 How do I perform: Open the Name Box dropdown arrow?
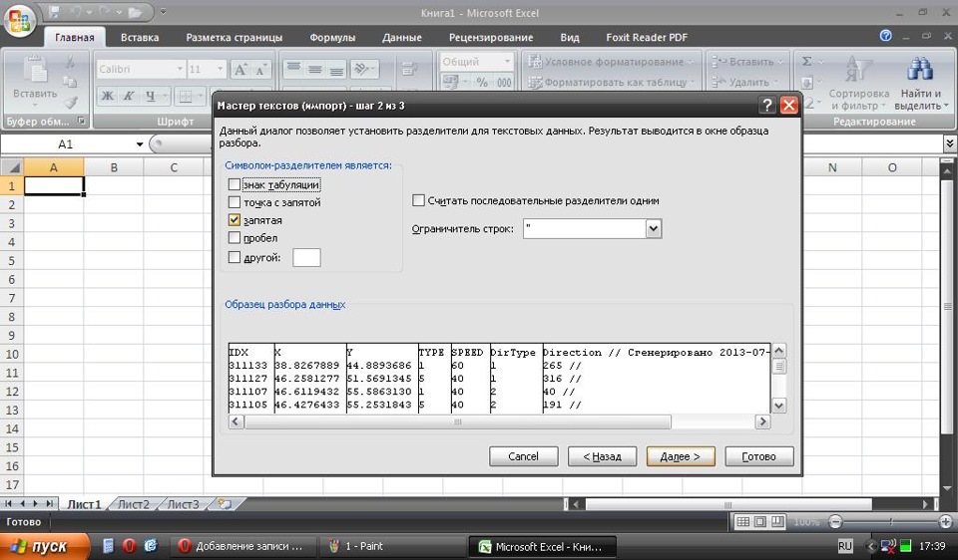(x=140, y=144)
